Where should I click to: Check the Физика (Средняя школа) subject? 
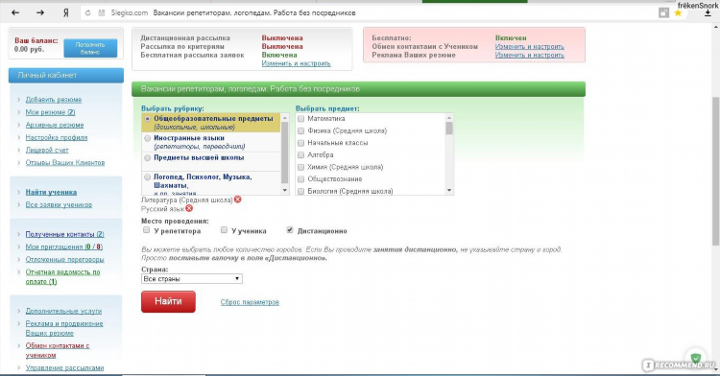pos(301,130)
